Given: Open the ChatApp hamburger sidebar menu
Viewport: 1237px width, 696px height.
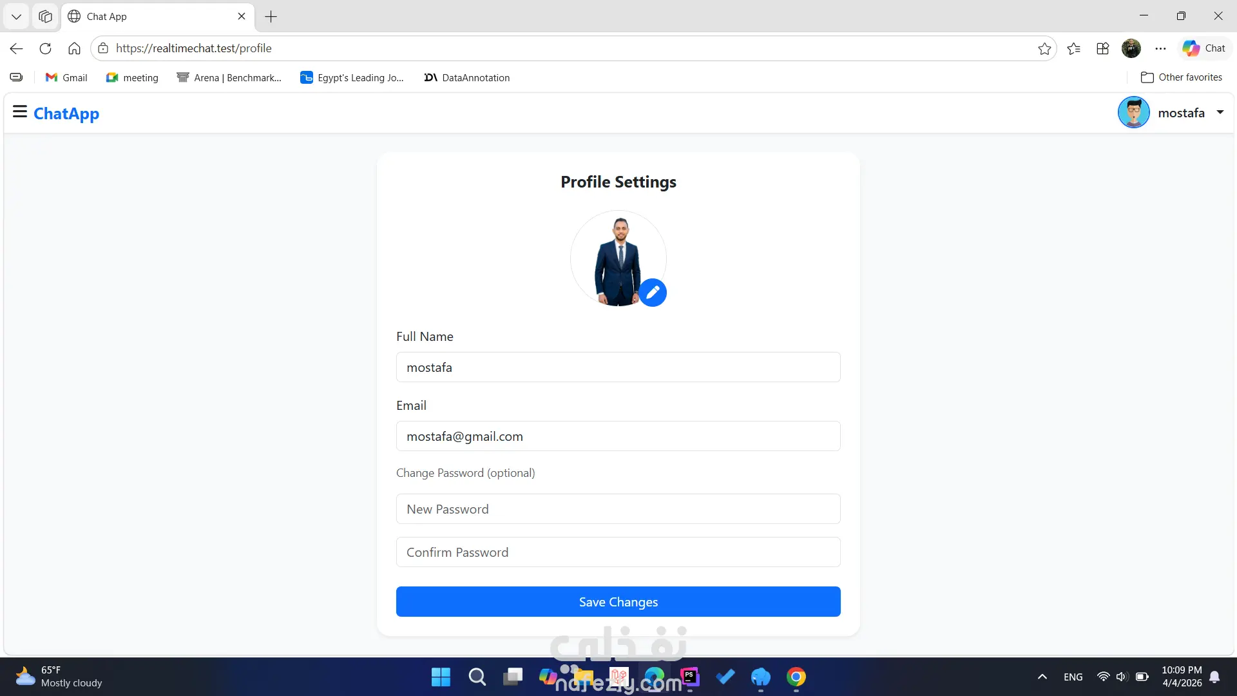Looking at the screenshot, I should click(20, 112).
